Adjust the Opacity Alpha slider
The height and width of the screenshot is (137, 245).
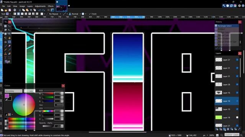pos(48,126)
